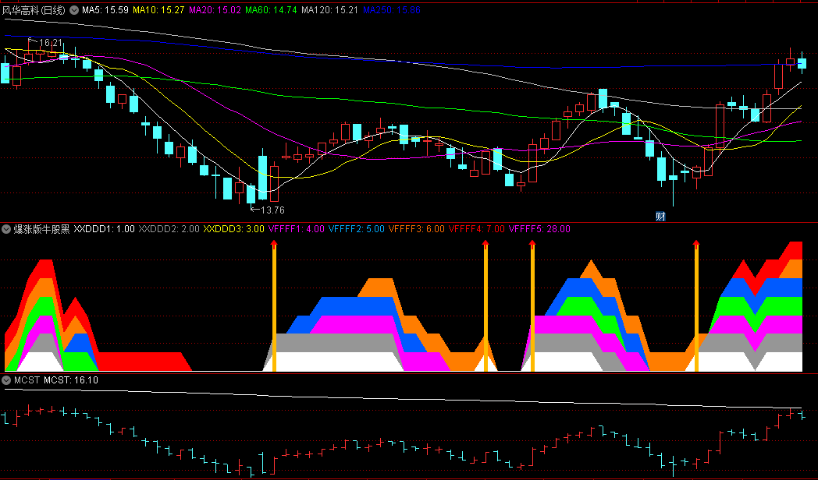Click the final cyan candlestick on the chart
The image size is (818, 480).
click(802, 63)
